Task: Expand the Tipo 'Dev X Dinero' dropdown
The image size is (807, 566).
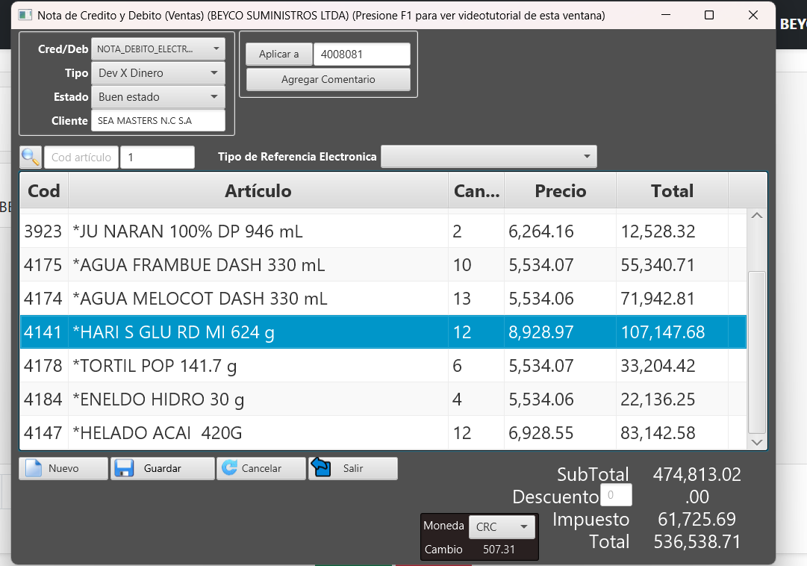Action: click(158, 73)
